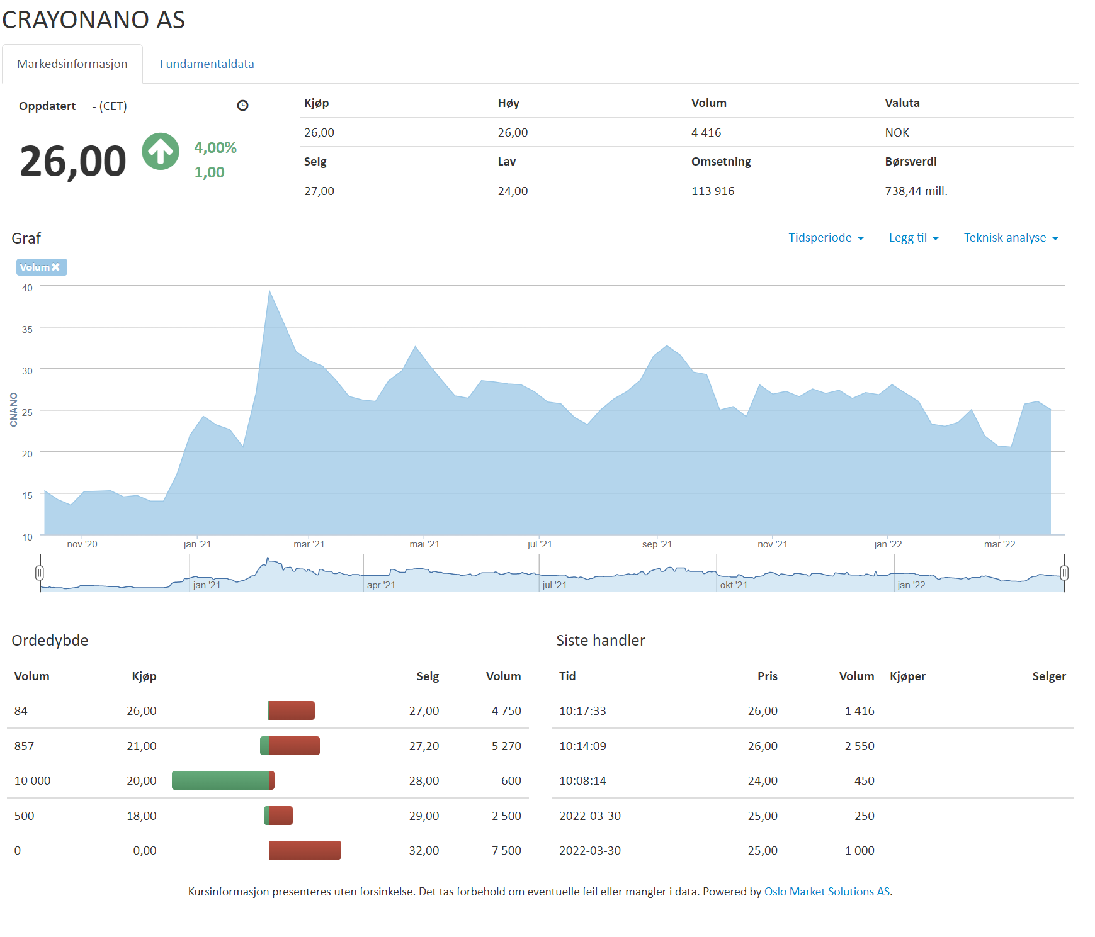Open the Tidsperiode dropdown
The width and height of the screenshot is (1095, 937).
coord(826,238)
